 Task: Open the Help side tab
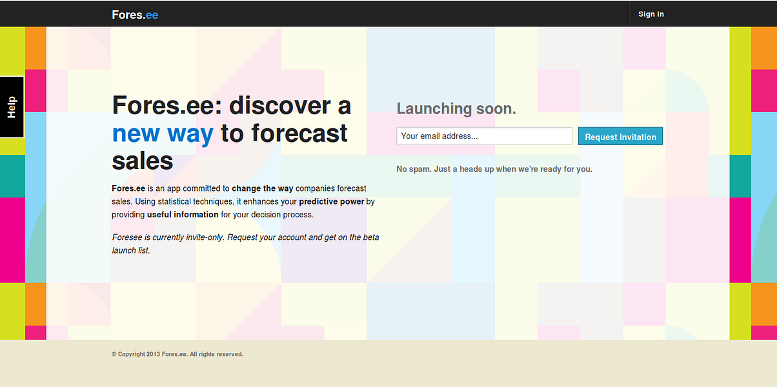pos(12,107)
